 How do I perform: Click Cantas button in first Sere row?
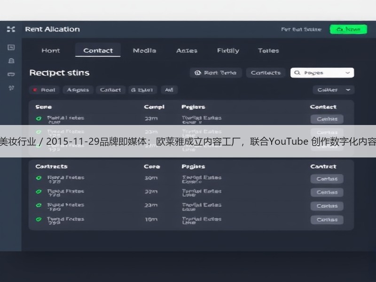[327, 119]
